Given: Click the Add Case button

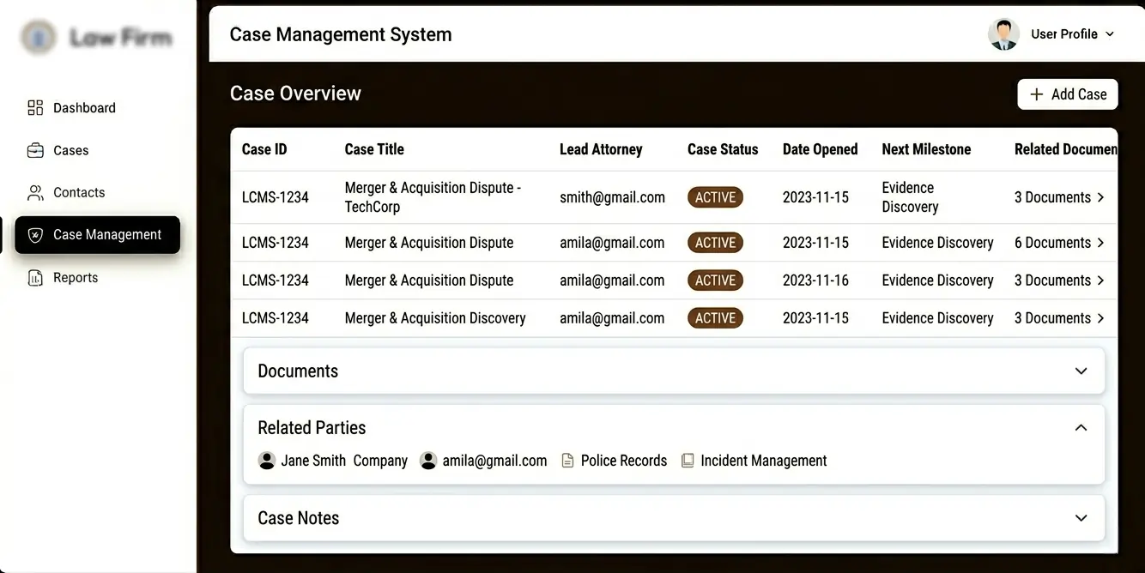Looking at the screenshot, I should coord(1068,94).
